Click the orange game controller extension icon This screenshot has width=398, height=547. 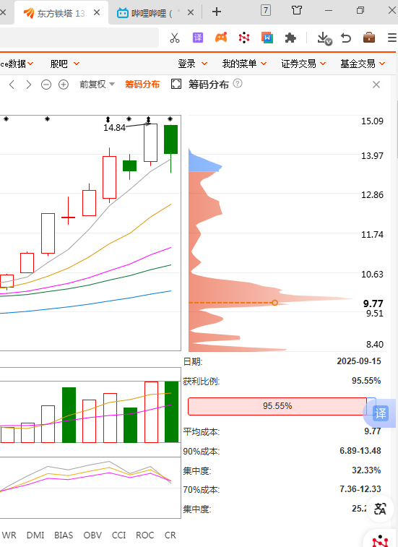pyautogui.click(x=221, y=38)
